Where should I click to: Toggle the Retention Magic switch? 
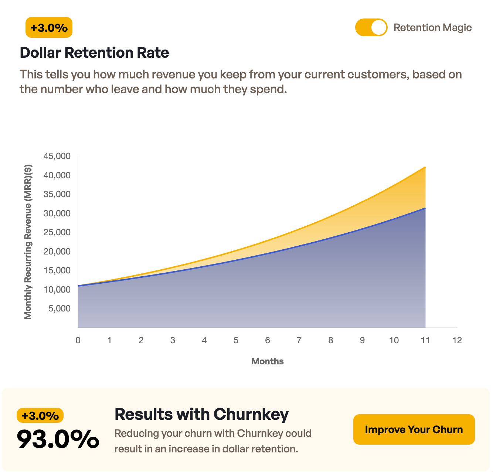(x=371, y=27)
